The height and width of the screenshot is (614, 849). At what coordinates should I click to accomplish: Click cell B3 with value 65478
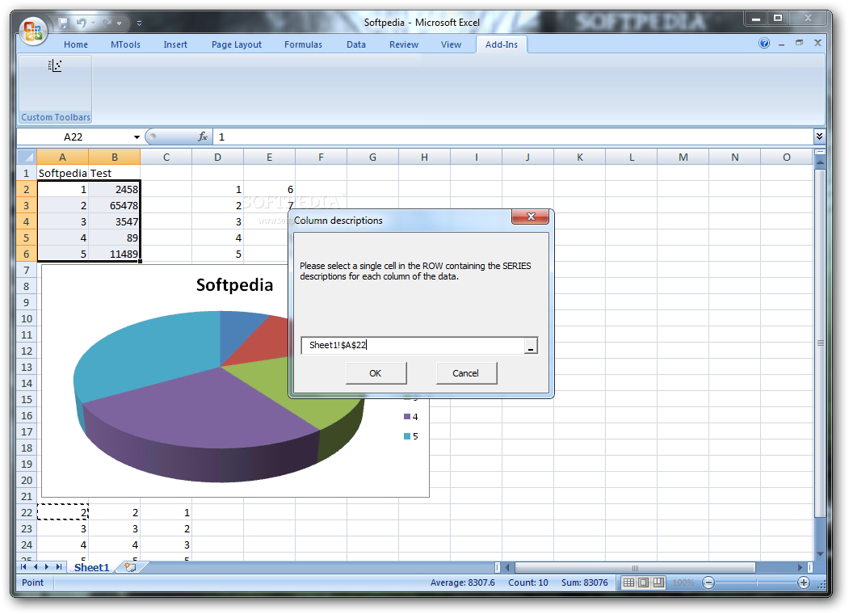(x=114, y=205)
